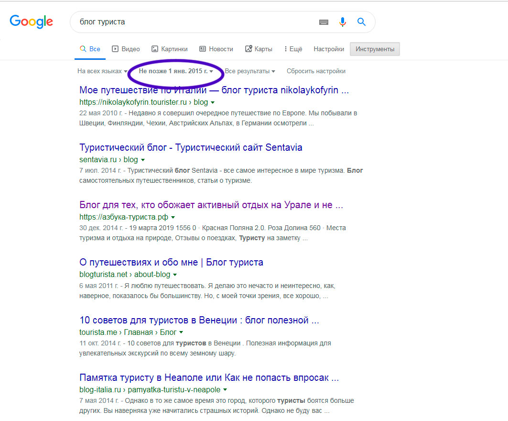The image size is (508, 421).
Task: Expand arrow next to sentavia.ru › blog
Action: [x=143, y=160]
